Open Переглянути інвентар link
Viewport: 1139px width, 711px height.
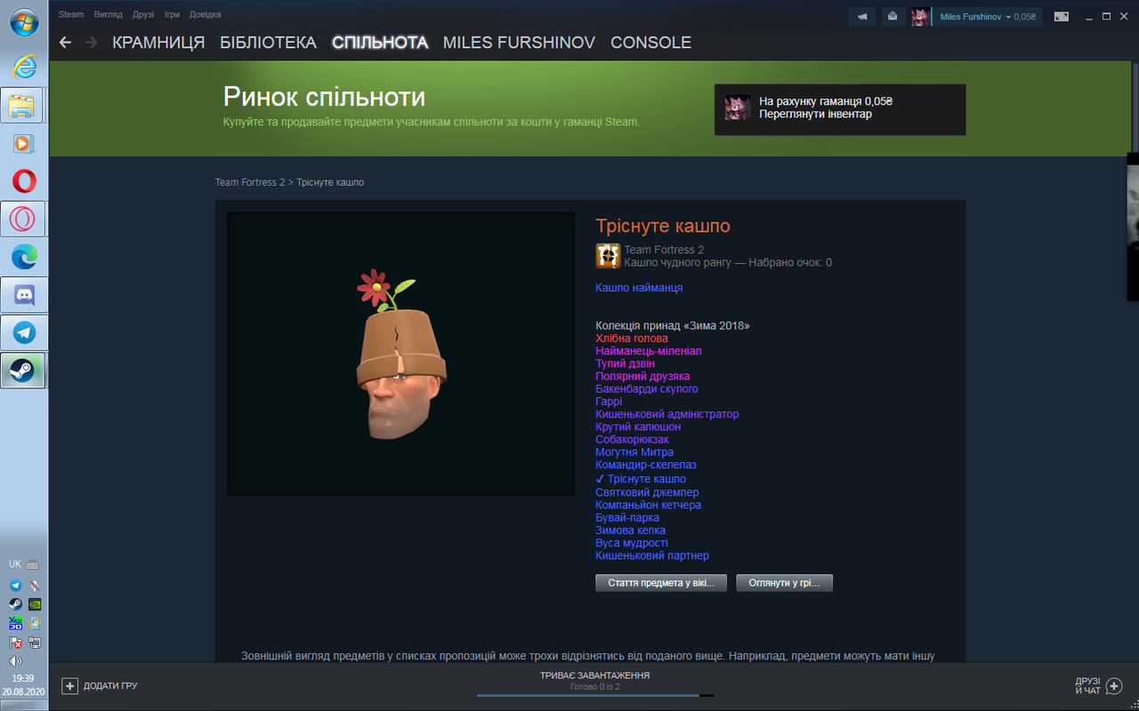point(815,114)
